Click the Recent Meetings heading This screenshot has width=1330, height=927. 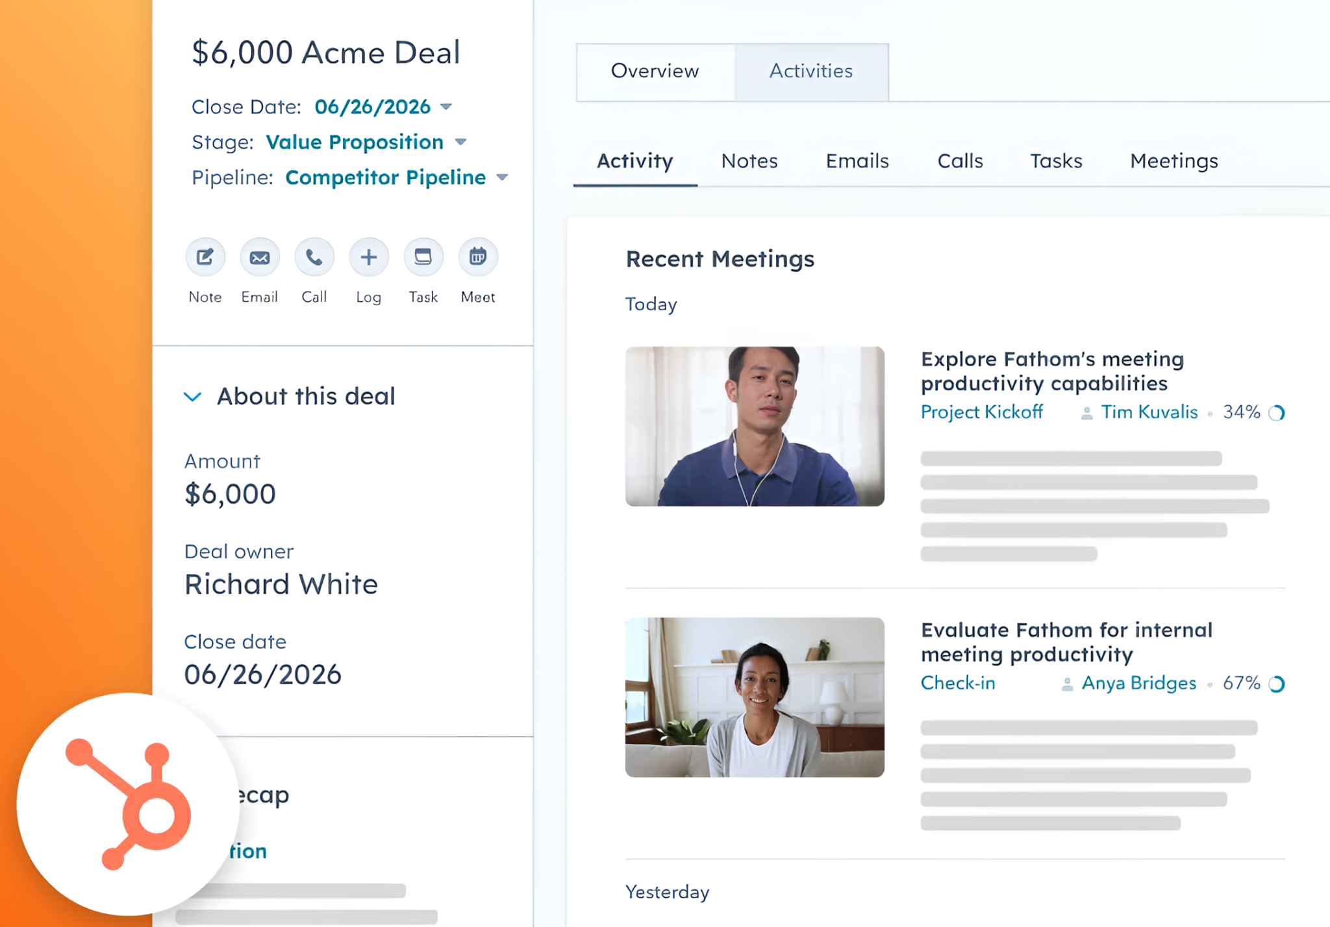tap(720, 259)
